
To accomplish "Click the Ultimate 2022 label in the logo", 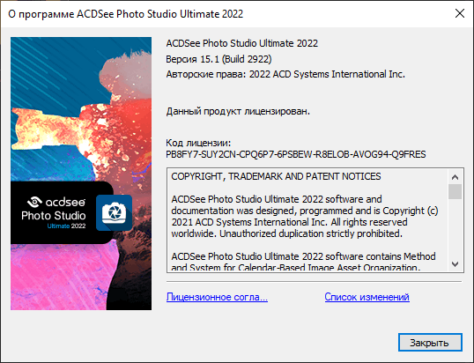I will tap(66, 226).
